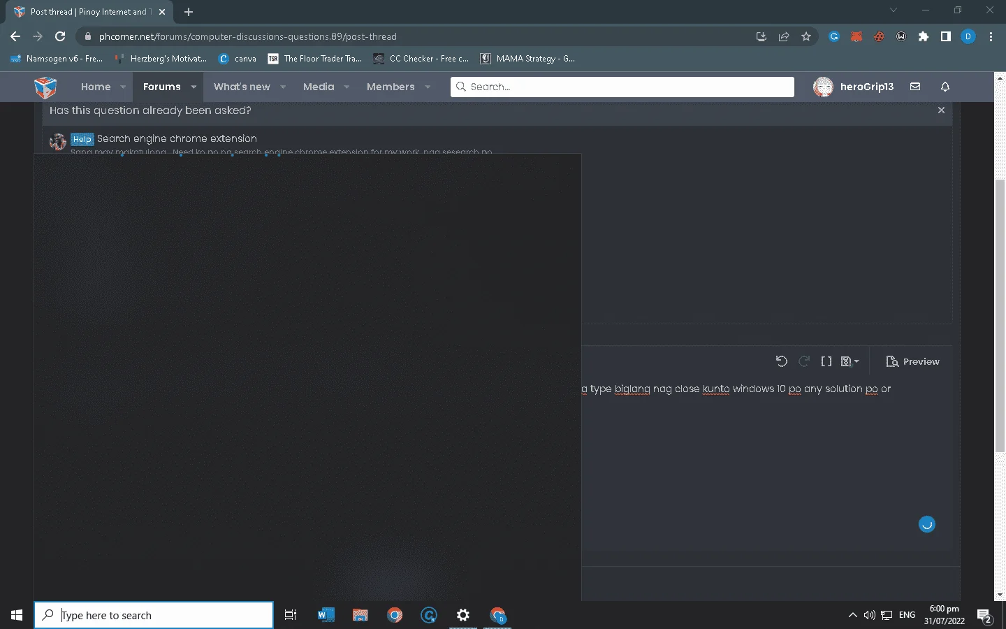Image resolution: width=1006 pixels, height=629 pixels.
Task: Open the Chrome profile D avatar
Action: point(968,36)
